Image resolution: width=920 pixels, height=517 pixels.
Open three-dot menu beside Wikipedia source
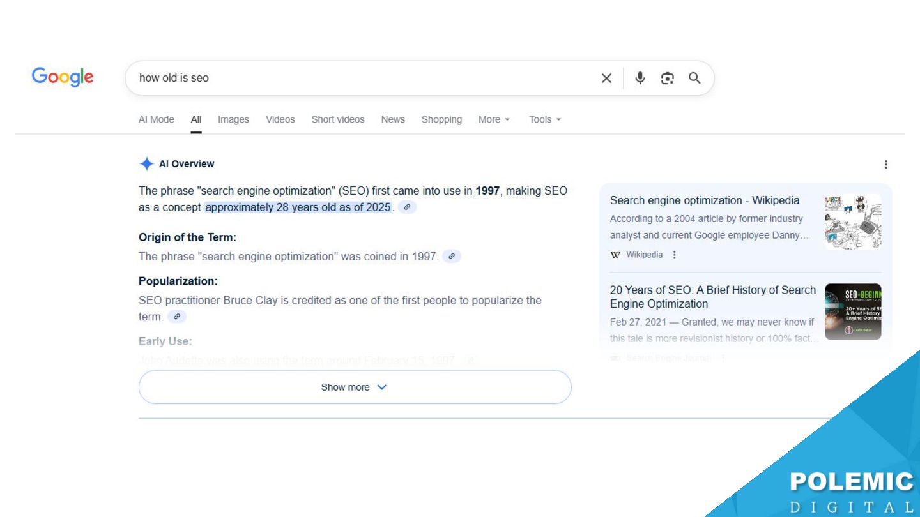pyautogui.click(x=674, y=255)
